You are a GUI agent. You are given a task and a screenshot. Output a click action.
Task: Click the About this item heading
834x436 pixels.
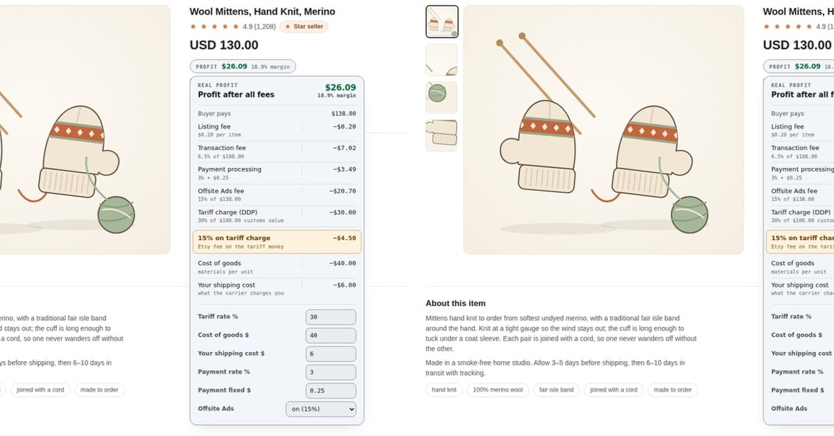[x=455, y=303]
